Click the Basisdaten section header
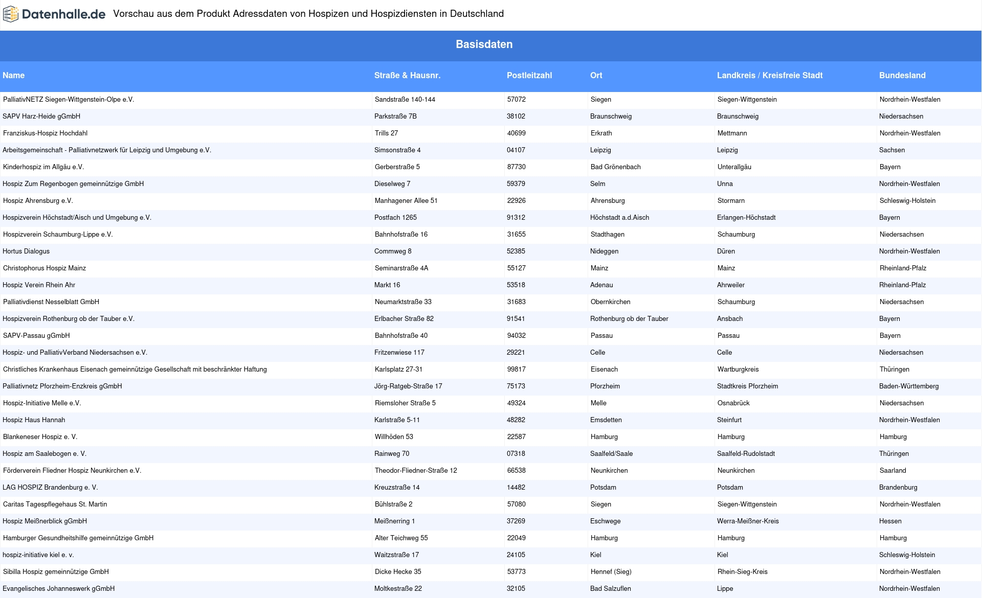This screenshot has width=982, height=598. [484, 44]
